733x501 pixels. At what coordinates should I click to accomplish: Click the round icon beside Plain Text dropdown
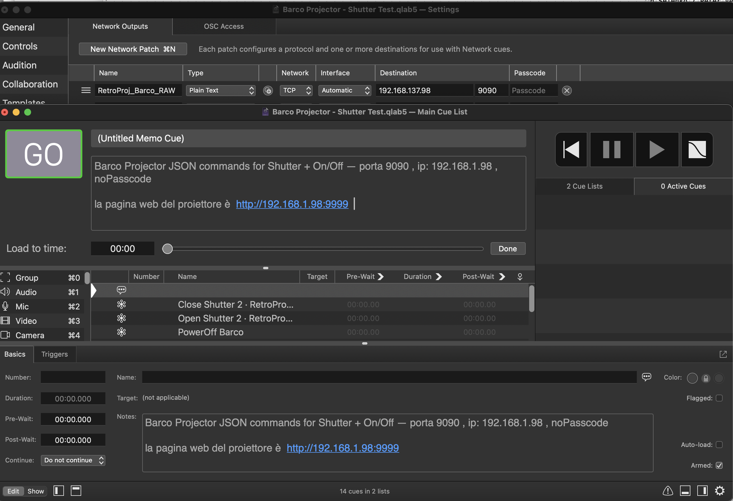[x=268, y=91]
